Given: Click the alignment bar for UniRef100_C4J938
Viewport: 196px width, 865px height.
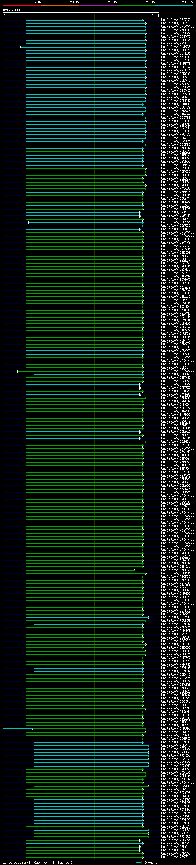Looking at the screenshot, I should coord(83,47).
